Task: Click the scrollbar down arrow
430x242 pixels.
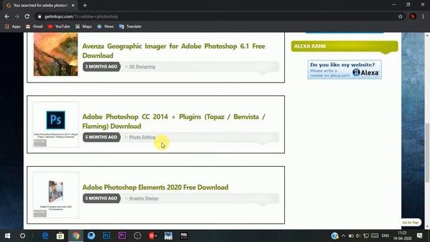Action: coord(427,227)
